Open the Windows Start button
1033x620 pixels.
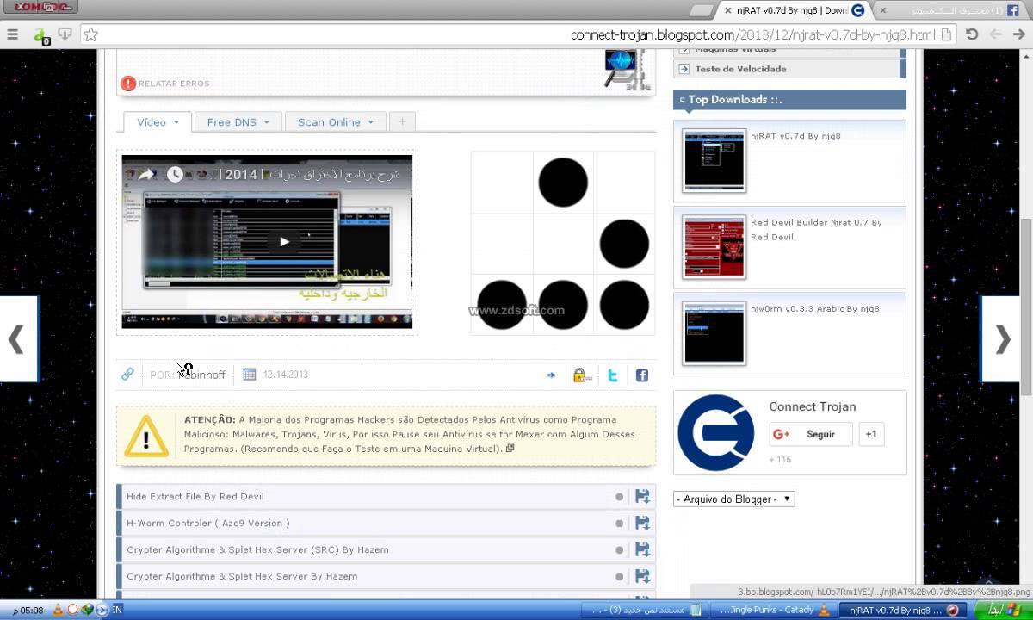coord(1003,611)
